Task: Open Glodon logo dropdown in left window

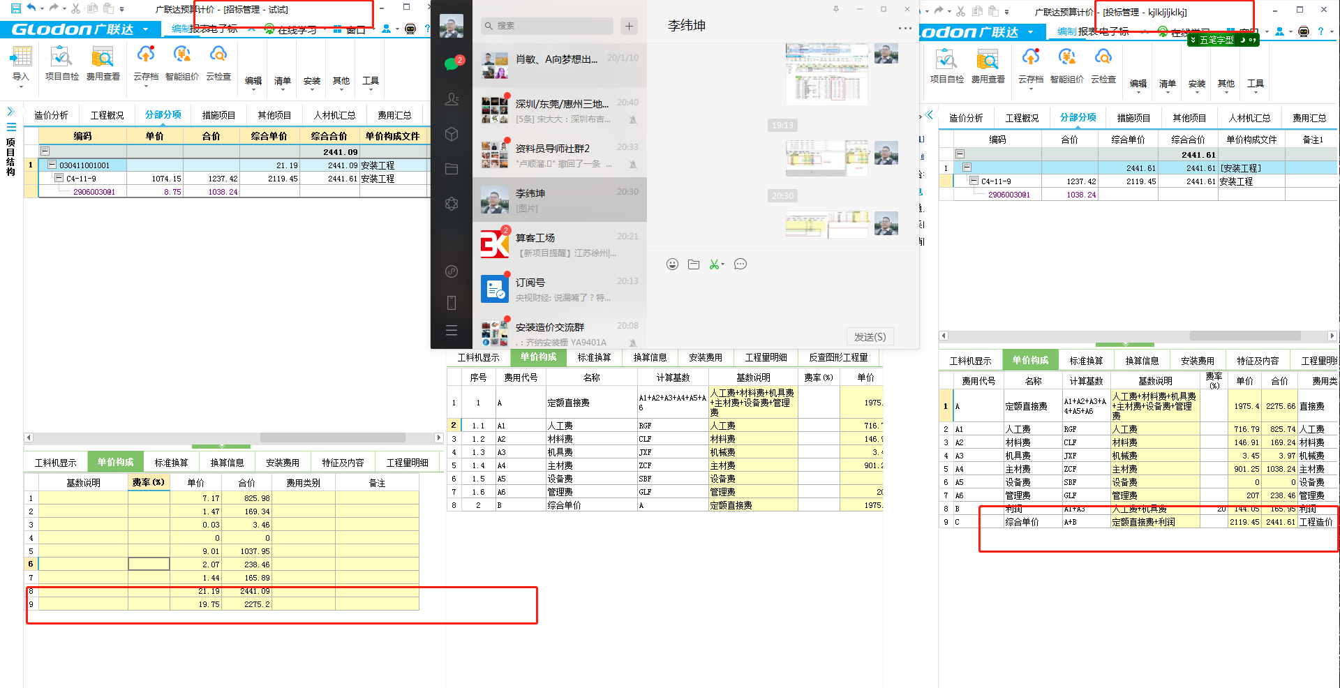Action: [145, 29]
